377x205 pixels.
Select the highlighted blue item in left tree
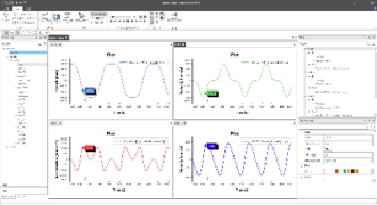coord(28,52)
